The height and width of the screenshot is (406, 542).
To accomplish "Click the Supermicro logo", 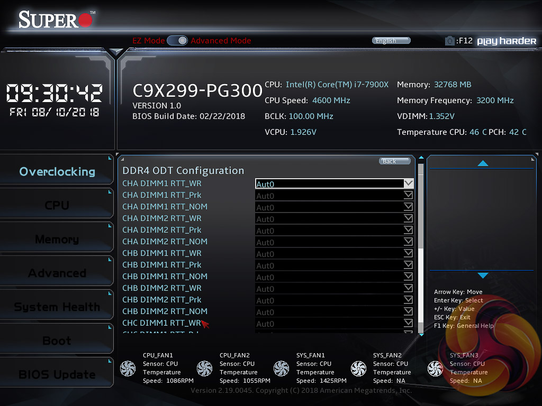I will coord(56,20).
